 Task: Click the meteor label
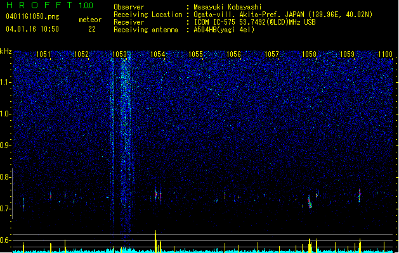[x=90, y=20]
